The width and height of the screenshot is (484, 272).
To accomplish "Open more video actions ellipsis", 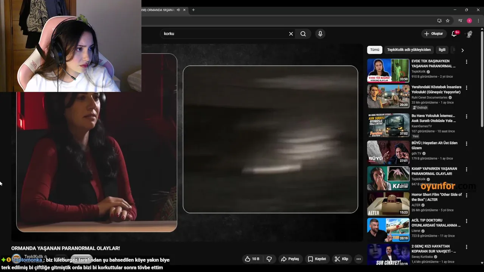I will point(358,259).
